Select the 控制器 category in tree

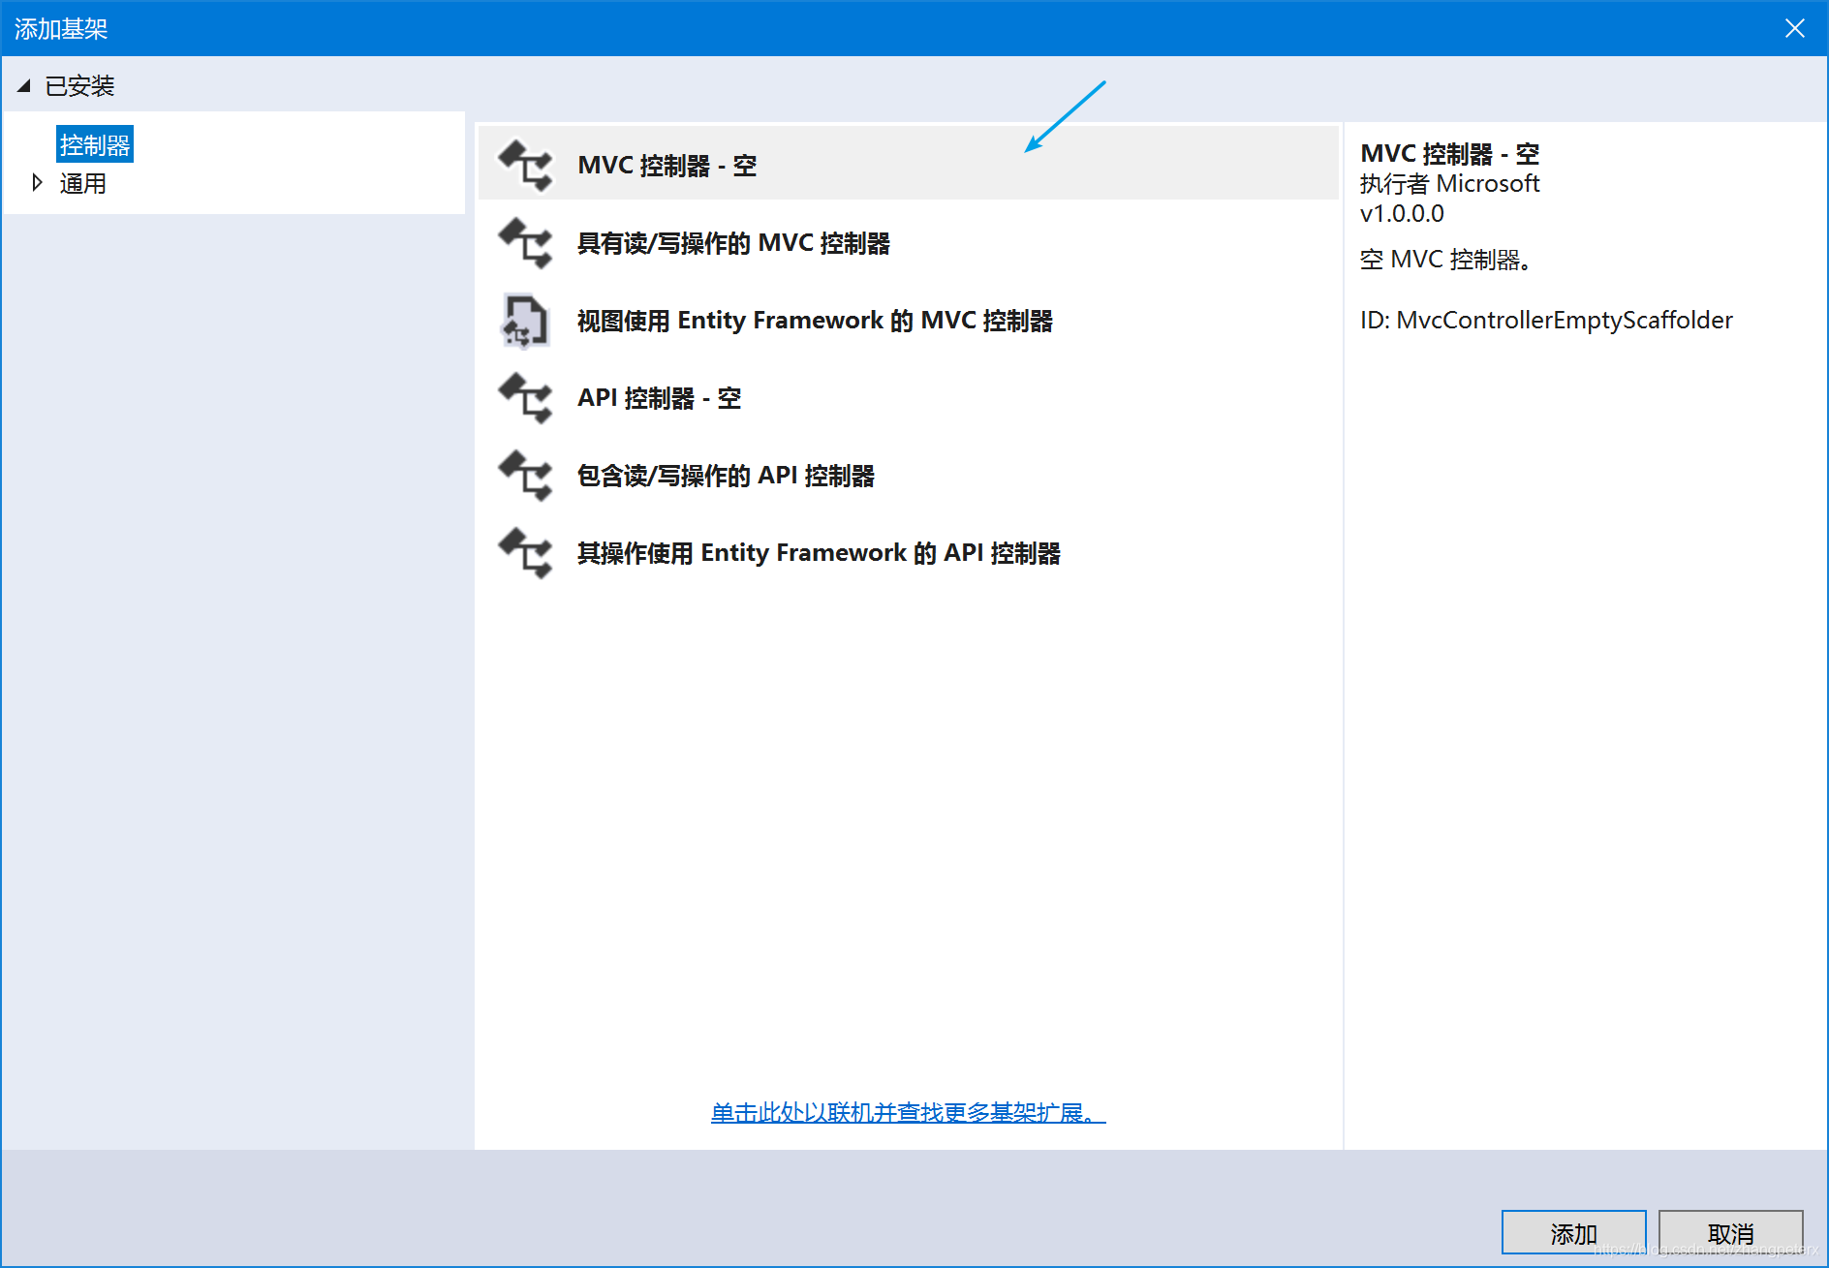pos(95,145)
